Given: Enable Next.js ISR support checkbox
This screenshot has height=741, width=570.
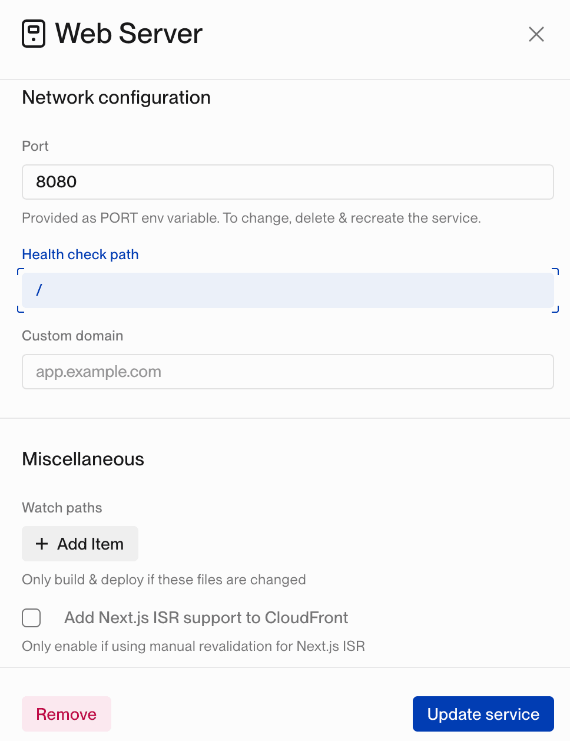Looking at the screenshot, I should point(31,618).
